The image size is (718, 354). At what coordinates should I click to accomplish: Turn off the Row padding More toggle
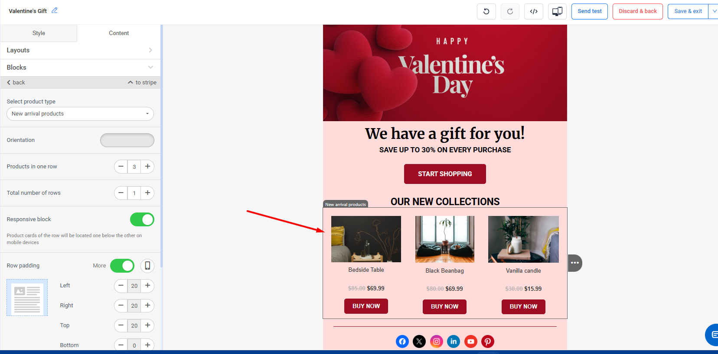122,266
